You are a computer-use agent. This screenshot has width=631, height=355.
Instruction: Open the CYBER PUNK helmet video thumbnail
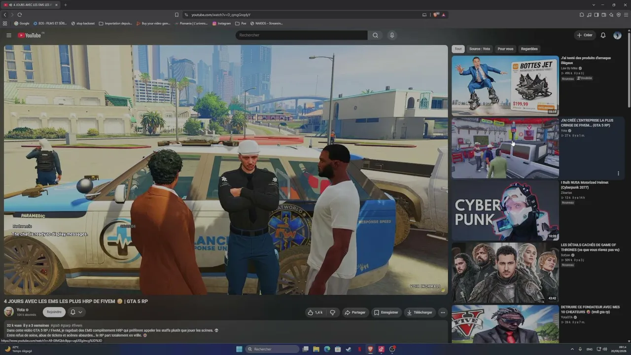point(505,211)
